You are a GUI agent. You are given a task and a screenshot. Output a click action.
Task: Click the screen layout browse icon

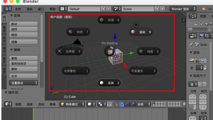pyautogui.click(x=63, y=9)
